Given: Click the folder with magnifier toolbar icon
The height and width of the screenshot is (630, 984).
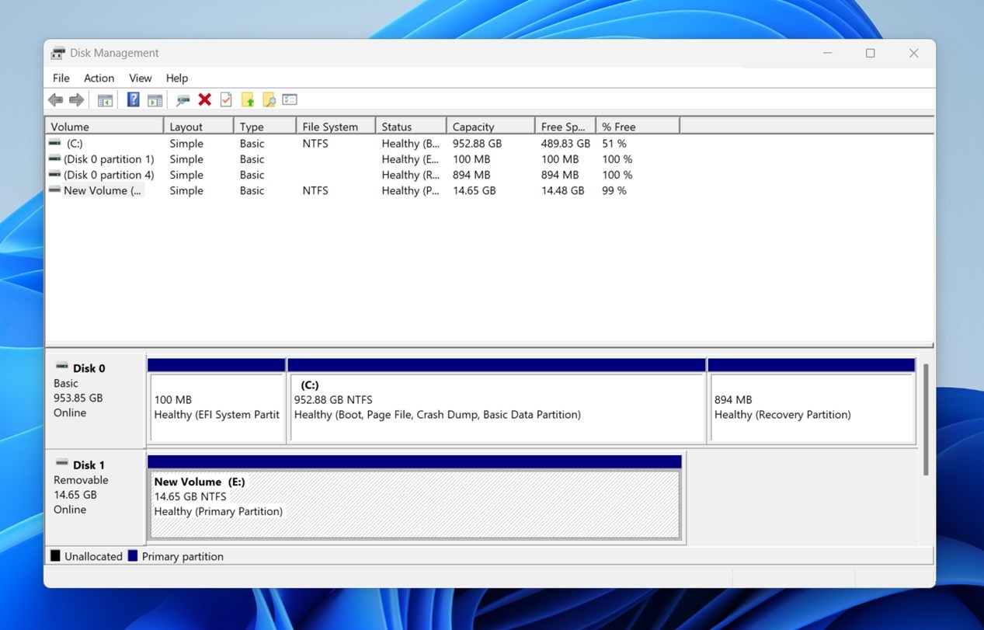Looking at the screenshot, I should coord(268,99).
